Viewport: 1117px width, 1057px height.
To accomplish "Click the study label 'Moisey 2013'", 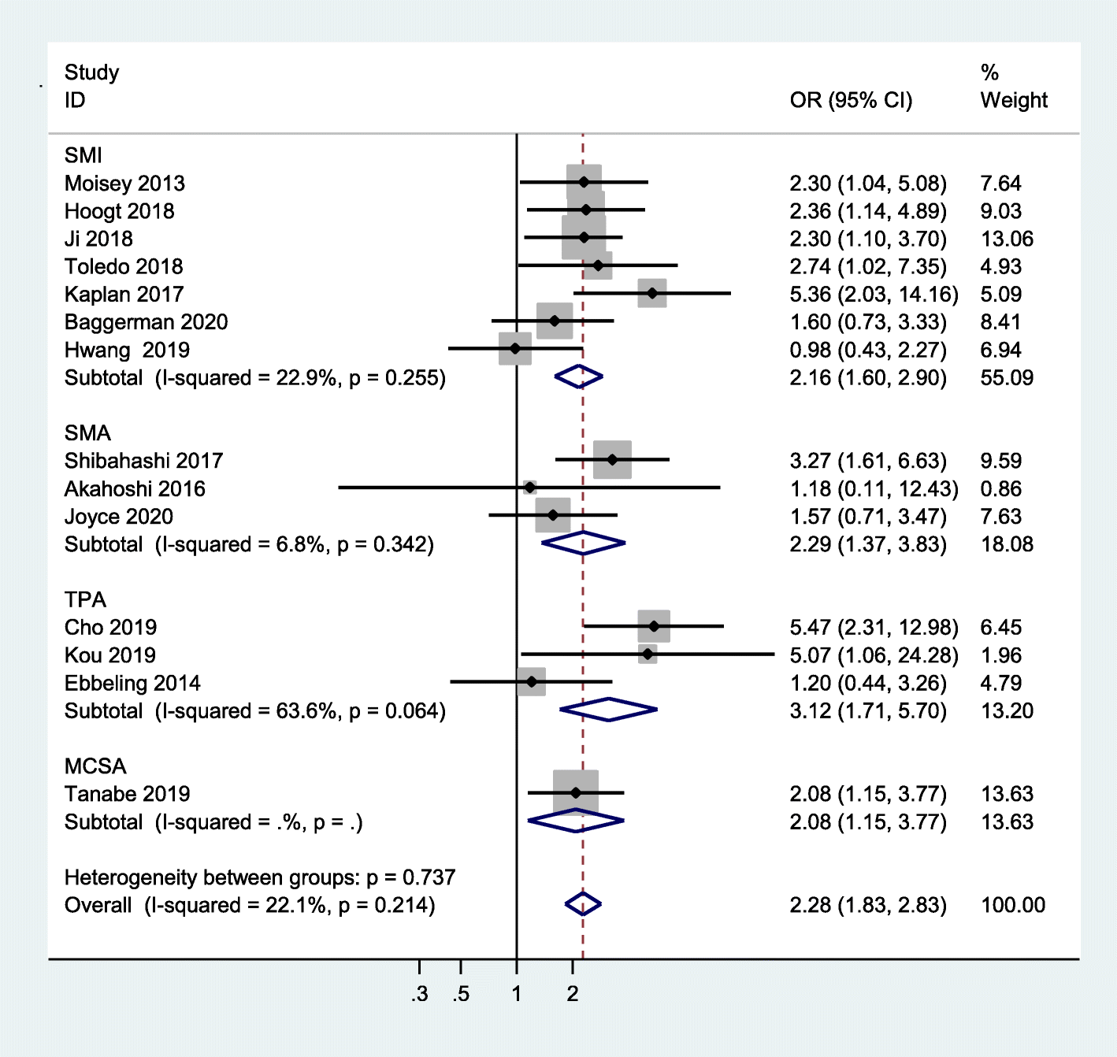I will pyautogui.click(x=124, y=184).
